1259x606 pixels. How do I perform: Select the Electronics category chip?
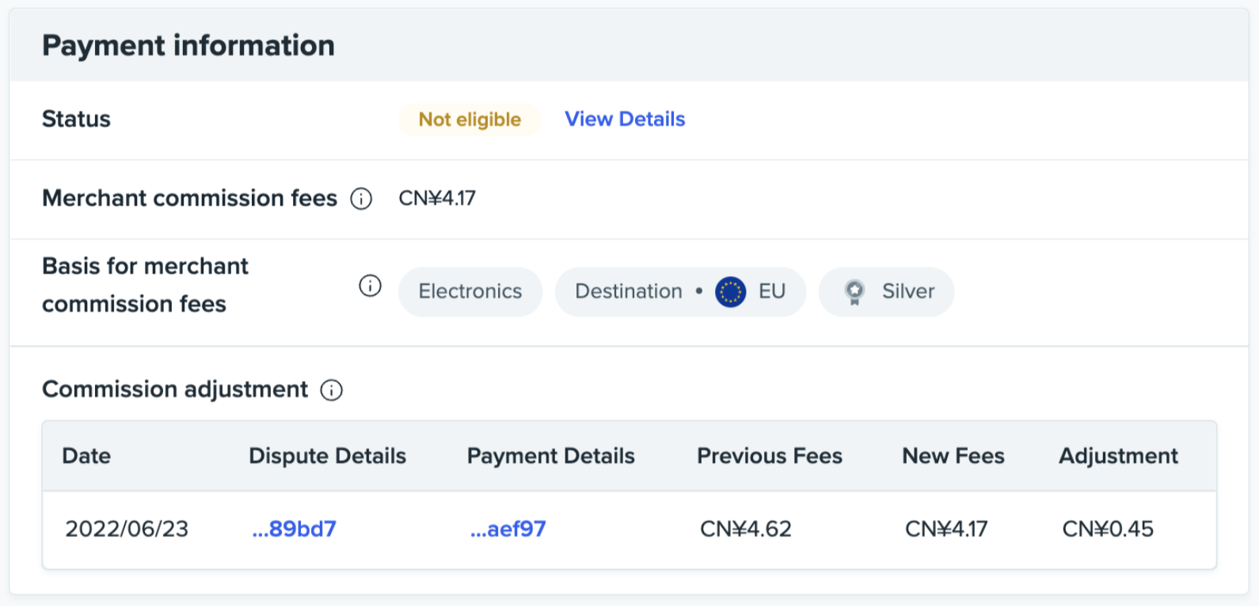[470, 292]
